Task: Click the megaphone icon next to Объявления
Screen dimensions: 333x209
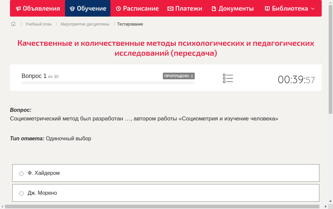Action: point(18,8)
